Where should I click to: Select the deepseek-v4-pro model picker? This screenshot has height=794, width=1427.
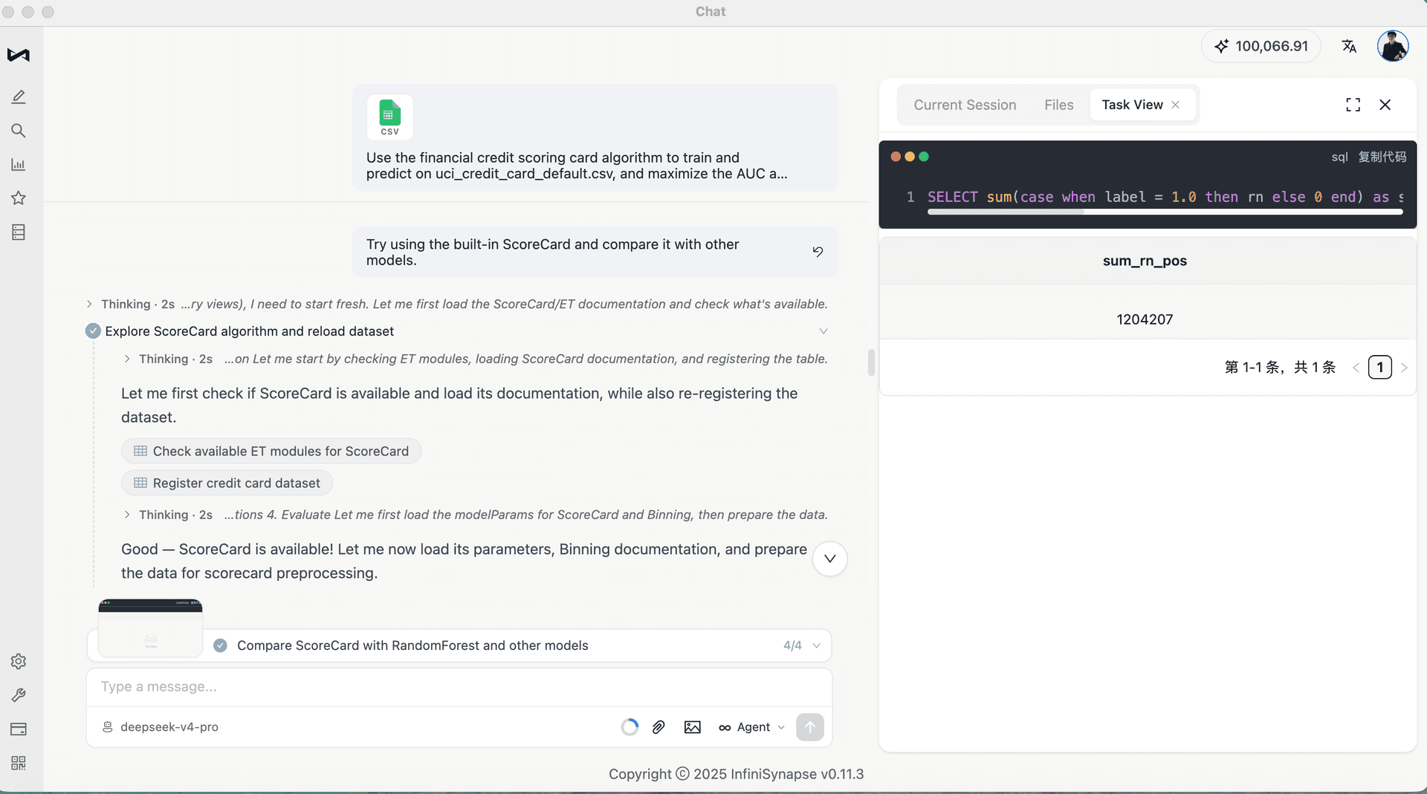160,727
